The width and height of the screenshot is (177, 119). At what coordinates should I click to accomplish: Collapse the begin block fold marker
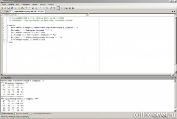click(x=8, y=25)
